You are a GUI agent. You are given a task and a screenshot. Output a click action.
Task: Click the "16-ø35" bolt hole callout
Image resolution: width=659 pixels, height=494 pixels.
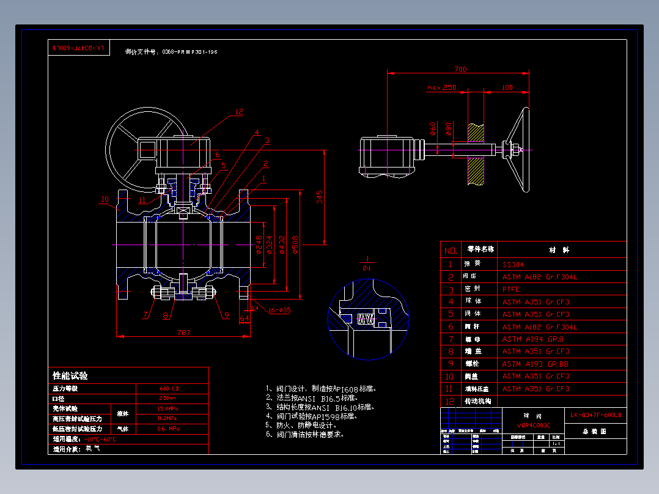[279, 310]
